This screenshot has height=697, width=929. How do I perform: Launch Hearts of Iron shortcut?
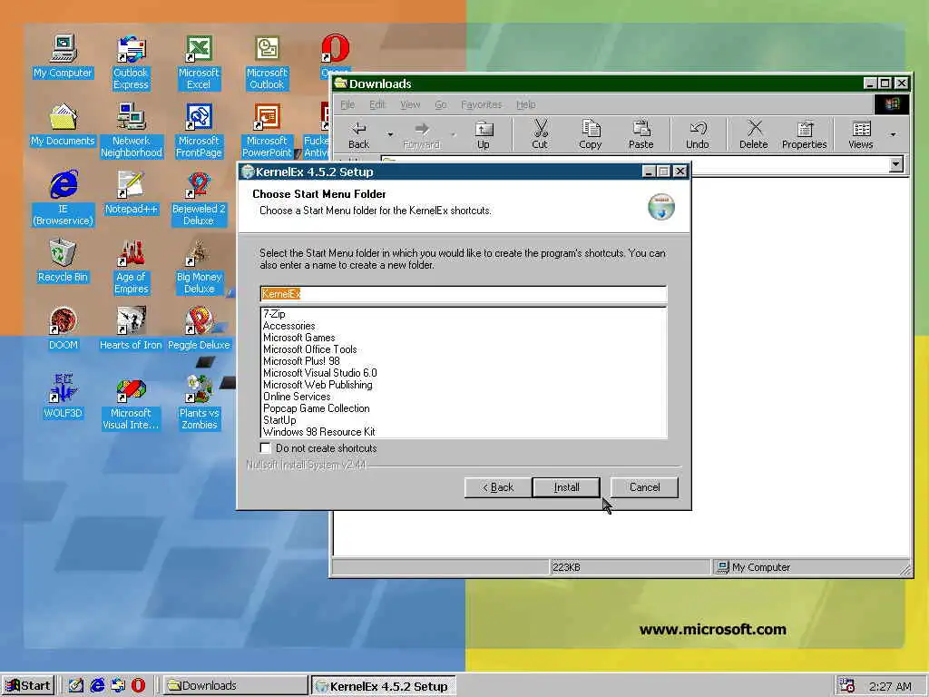[131, 329]
